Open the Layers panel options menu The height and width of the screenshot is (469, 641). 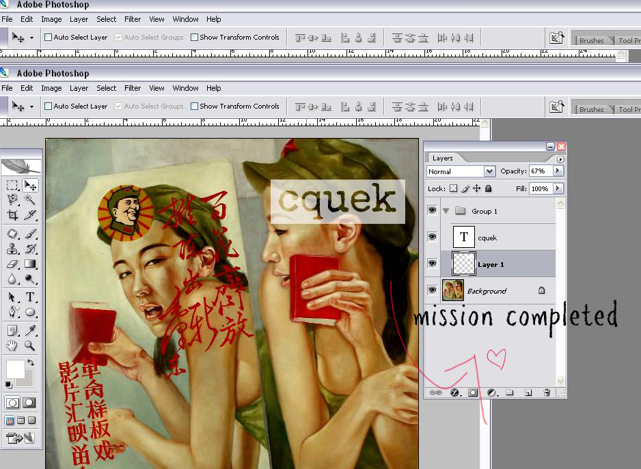pyautogui.click(x=560, y=159)
